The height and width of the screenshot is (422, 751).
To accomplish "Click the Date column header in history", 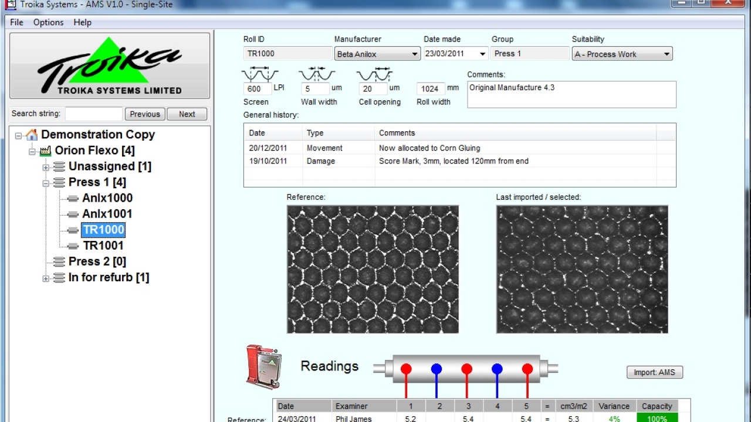I will (x=273, y=133).
